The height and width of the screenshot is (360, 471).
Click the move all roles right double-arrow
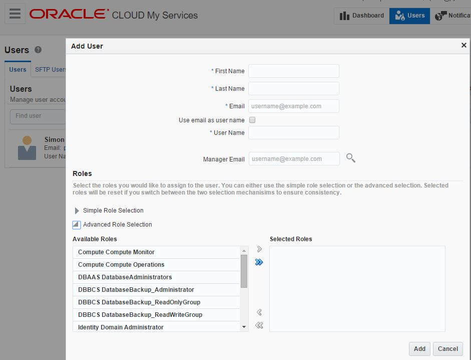point(259,262)
